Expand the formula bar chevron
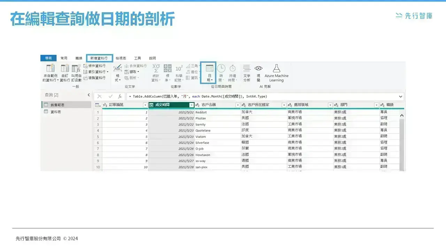446x251 pixels. [x=401, y=97]
